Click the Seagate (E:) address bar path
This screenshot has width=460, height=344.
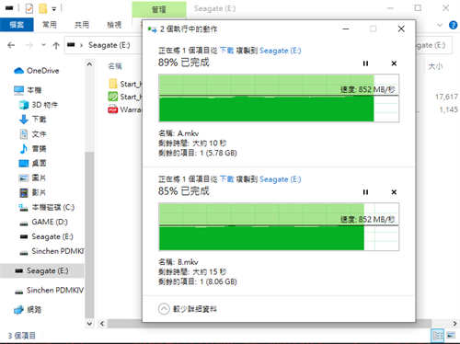click(x=109, y=45)
